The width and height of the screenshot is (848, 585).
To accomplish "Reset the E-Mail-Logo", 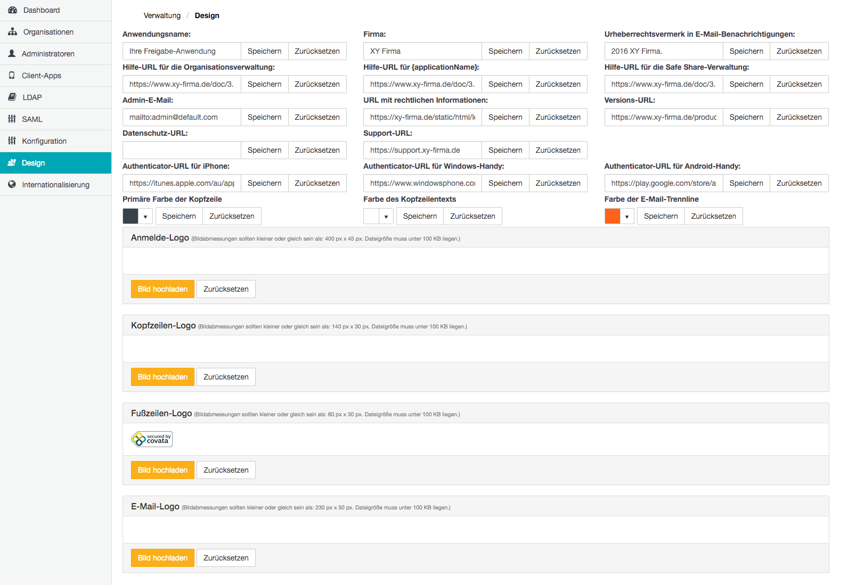I will point(226,558).
